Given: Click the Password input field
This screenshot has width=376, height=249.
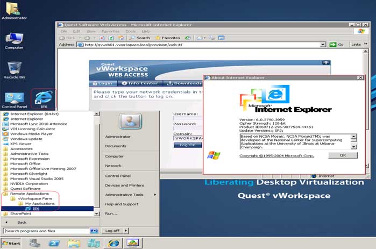Looking at the screenshot, I should click(188, 128).
